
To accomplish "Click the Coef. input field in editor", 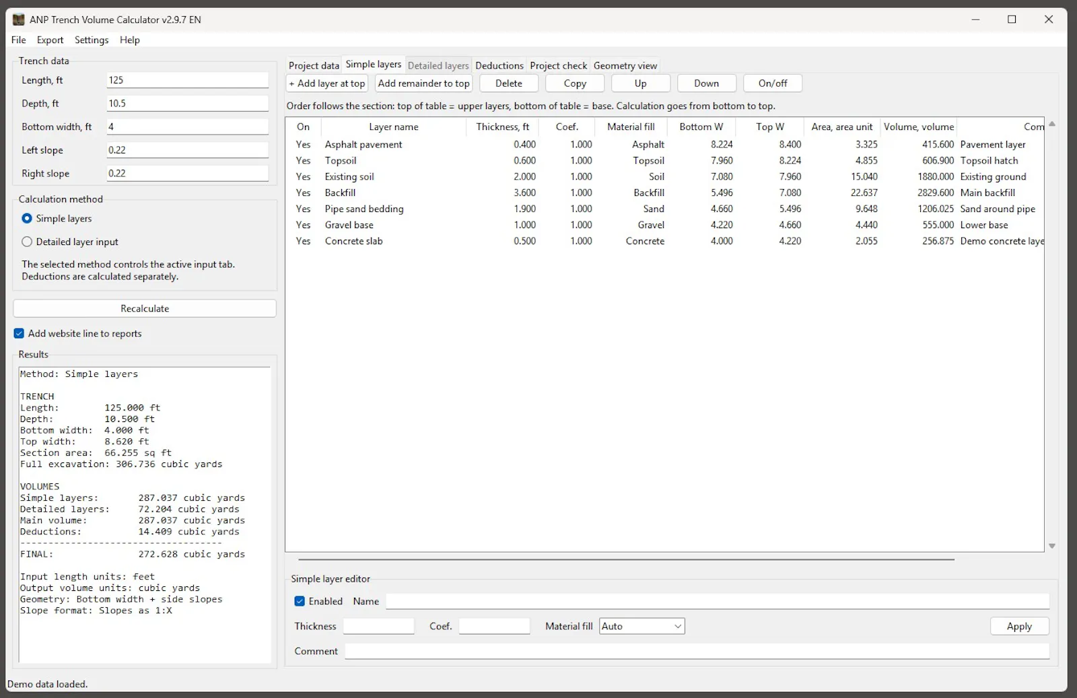I will 495,626.
